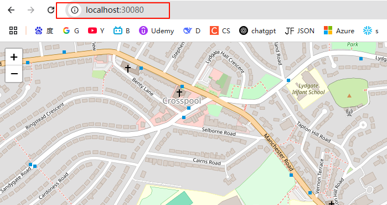Screen dimensions: 387x205
Task: Zoom out the map with minus button
Action: click(14, 74)
